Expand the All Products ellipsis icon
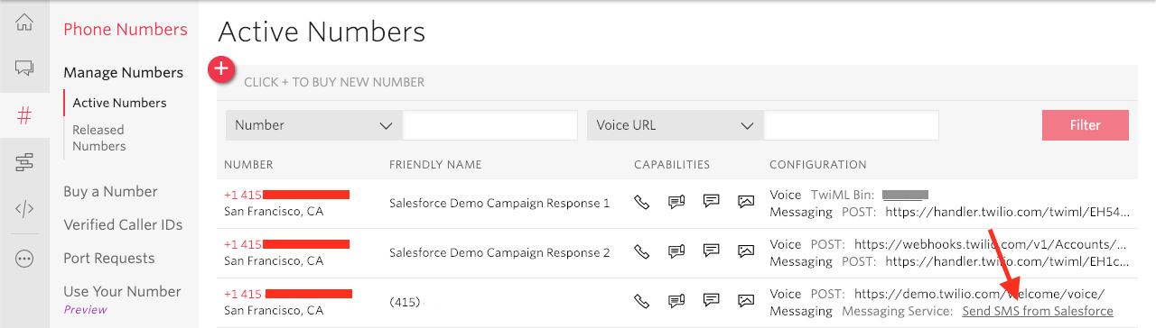This screenshot has width=1156, height=328. tap(24, 258)
